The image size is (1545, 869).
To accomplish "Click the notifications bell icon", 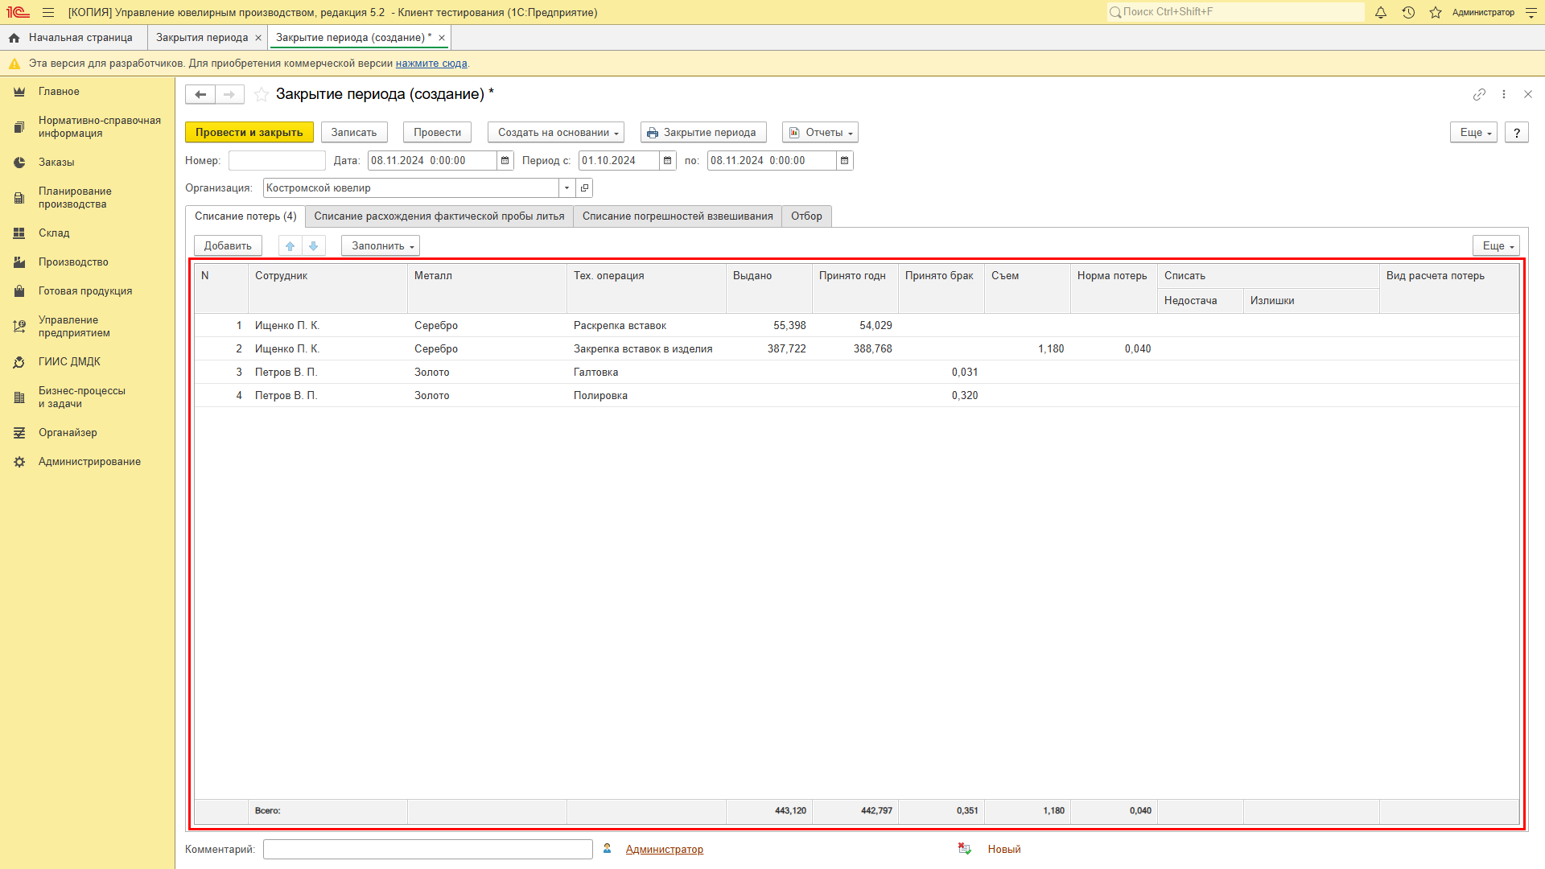I will [1381, 12].
